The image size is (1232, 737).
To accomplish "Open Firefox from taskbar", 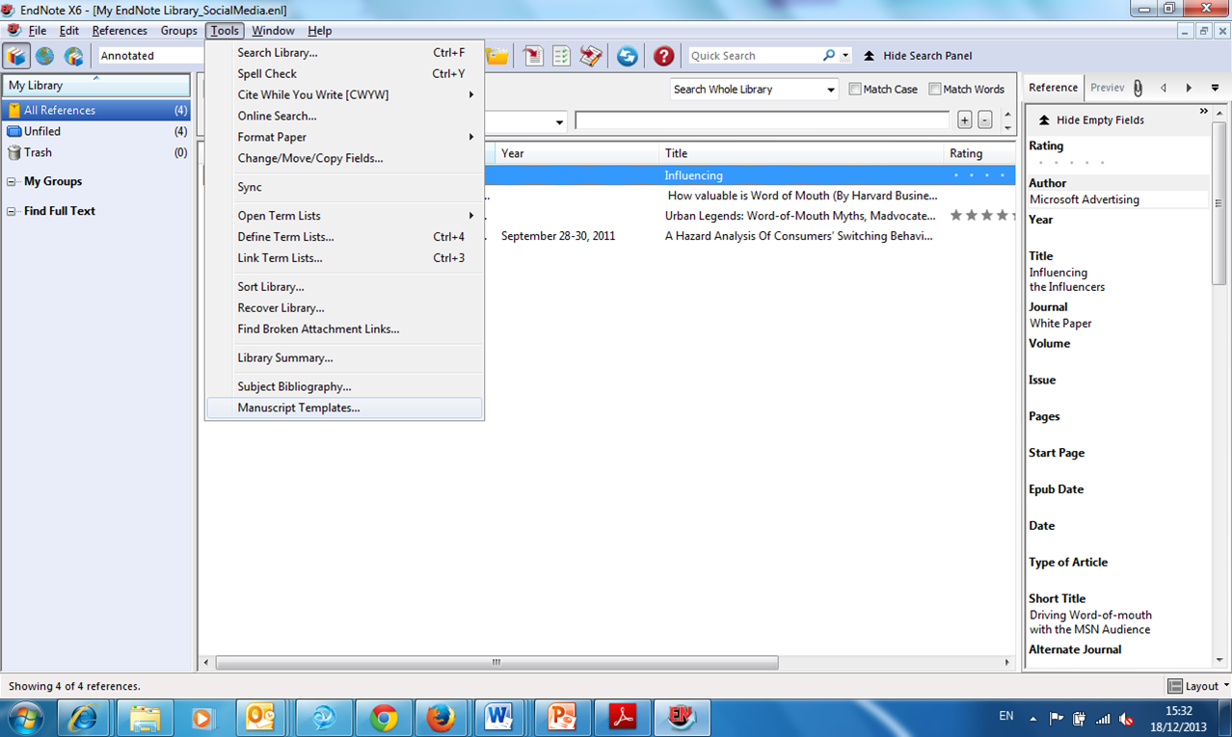I will coord(441,718).
